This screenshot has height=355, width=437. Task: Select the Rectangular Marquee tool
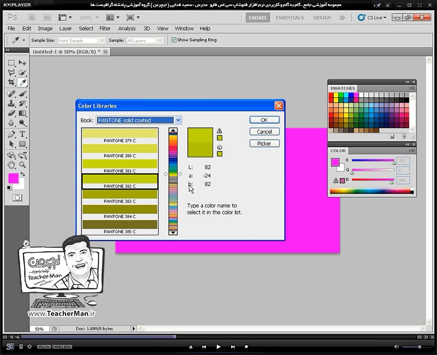click(x=11, y=62)
